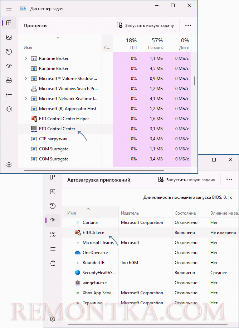Open Settings gear in the Процессы window
This screenshot has width=239, height=328.
[9, 165]
